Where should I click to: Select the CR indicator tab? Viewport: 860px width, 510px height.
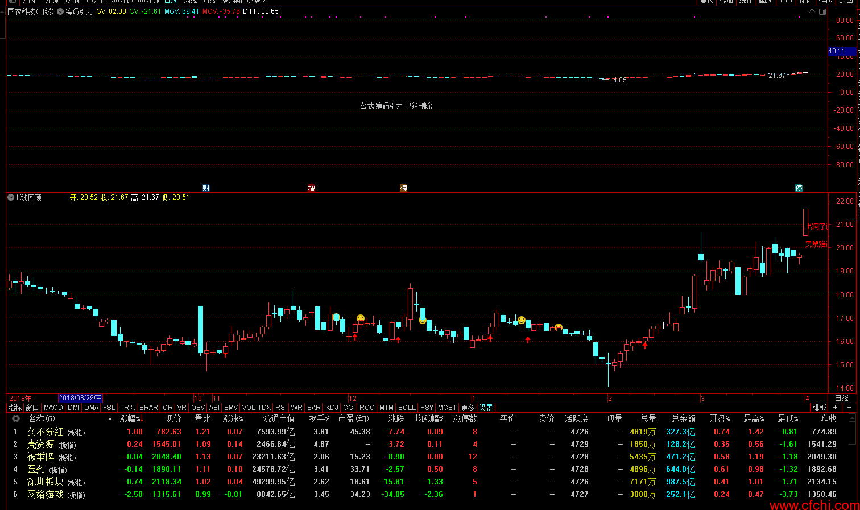168,408
